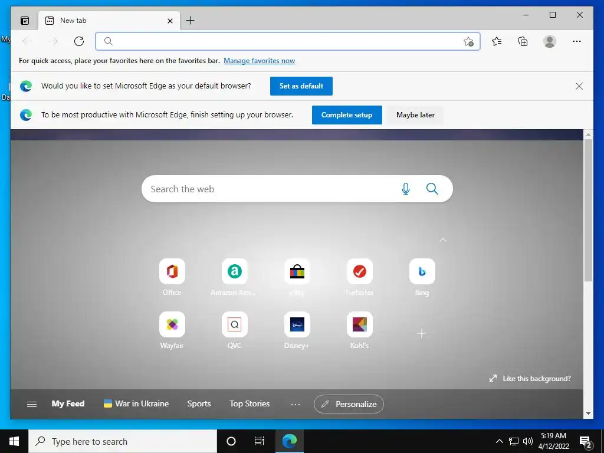Click Complete setup button
Screen dimensions: 604x453
pyautogui.click(x=347, y=115)
